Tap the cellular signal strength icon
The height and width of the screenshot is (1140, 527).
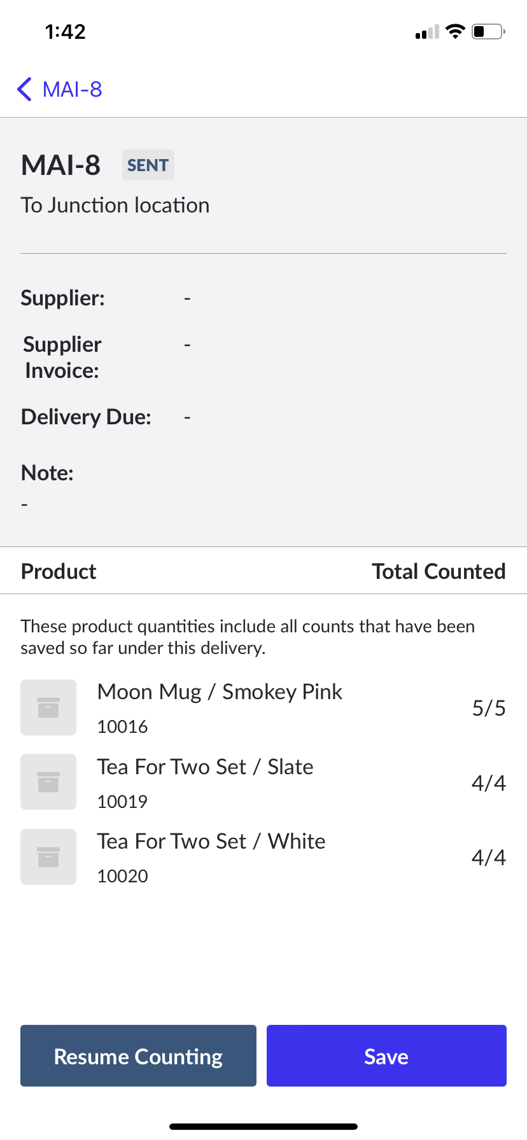427,32
